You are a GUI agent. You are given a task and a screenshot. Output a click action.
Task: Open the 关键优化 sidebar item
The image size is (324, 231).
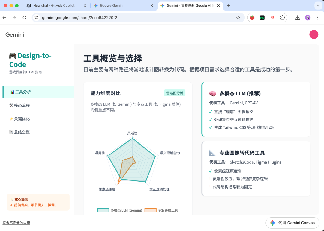coord(38,119)
